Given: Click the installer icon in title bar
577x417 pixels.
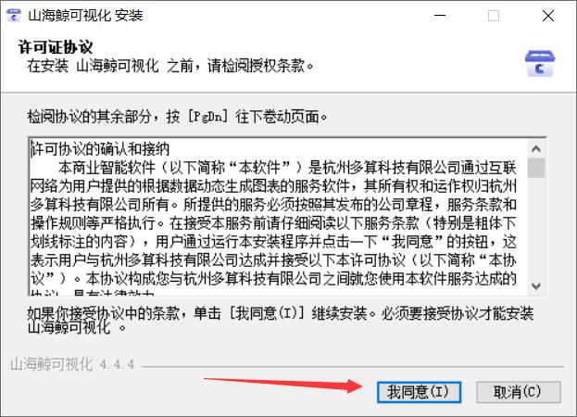Looking at the screenshot, I should (x=14, y=16).
